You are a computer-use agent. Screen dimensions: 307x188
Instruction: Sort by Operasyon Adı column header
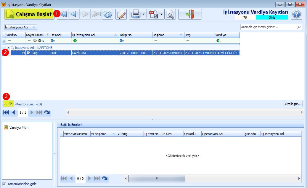[x=222, y=134]
